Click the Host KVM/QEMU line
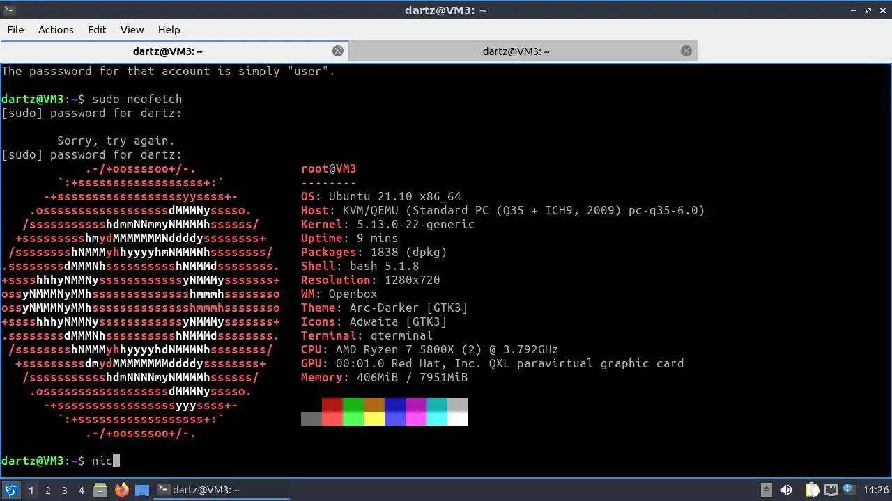This screenshot has height=501, width=892. [x=503, y=210]
